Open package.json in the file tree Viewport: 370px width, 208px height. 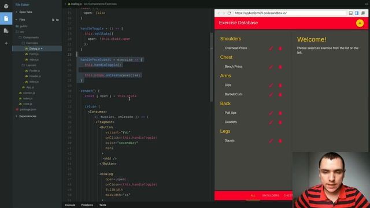pos(28,110)
